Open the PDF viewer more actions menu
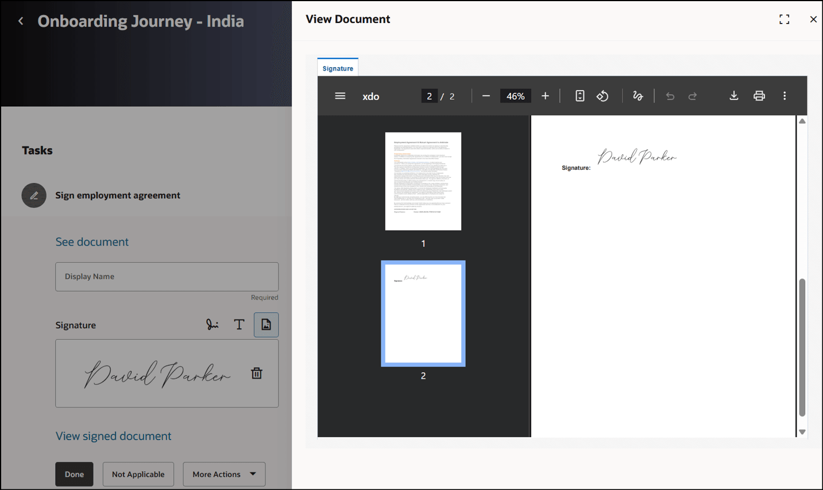The height and width of the screenshot is (490, 823). [x=785, y=96]
